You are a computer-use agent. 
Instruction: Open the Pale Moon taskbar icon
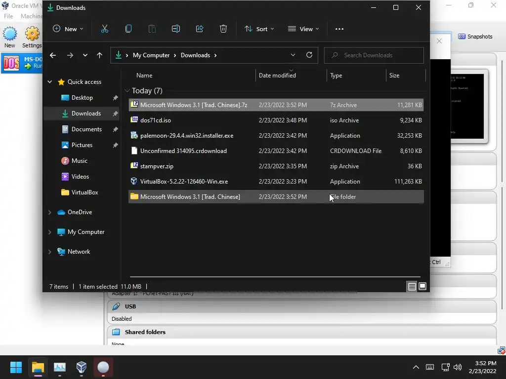[x=103, y=367]
